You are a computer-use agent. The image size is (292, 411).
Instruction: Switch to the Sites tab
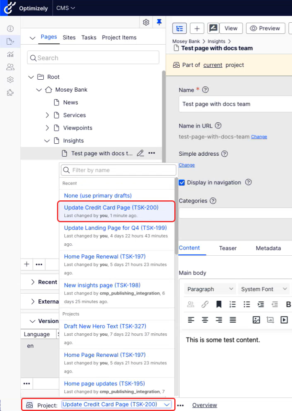(x=69, y=37)
